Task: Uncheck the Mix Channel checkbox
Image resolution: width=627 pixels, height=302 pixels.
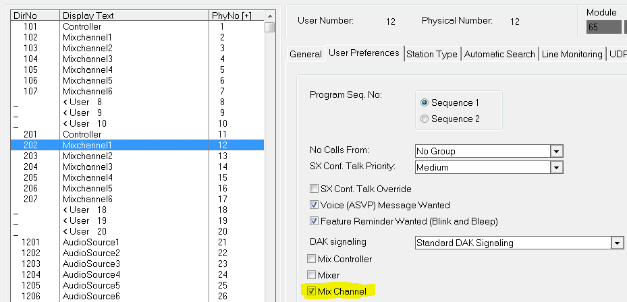Action: [x=311, y=291]
